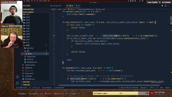The height and width of the screenshot is (97, 172).
Task: Click the y2021-ex12 git branch indicator
Action: coord(21,88)
